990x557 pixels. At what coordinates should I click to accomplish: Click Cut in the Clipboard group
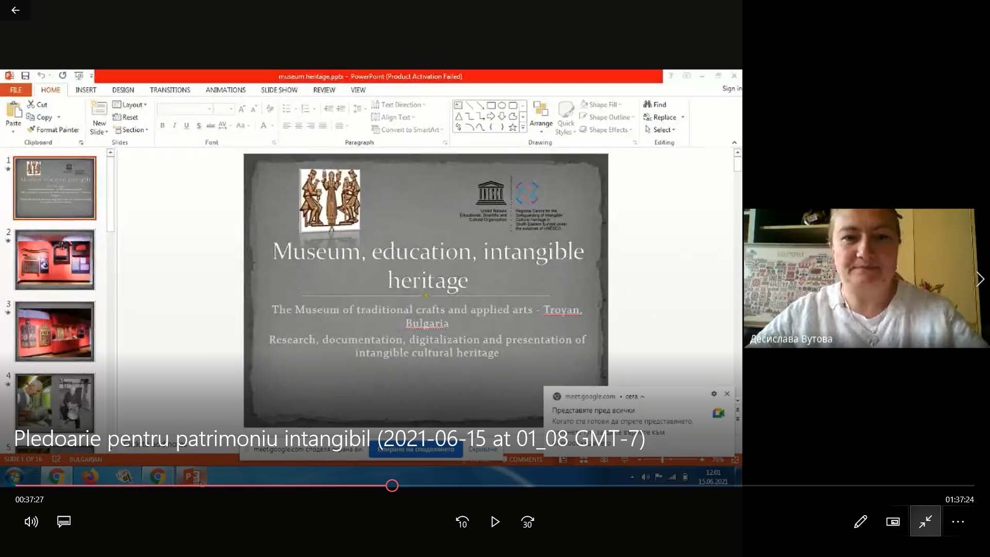coord(37,105)
